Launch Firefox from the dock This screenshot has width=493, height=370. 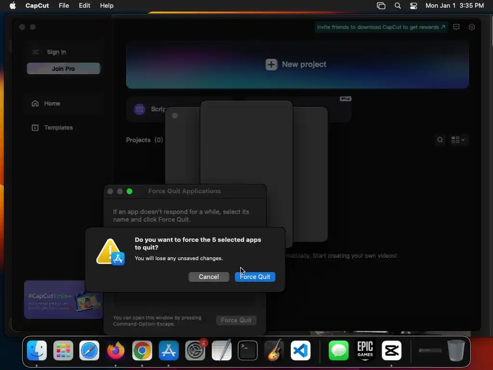[x=116, y=351]
